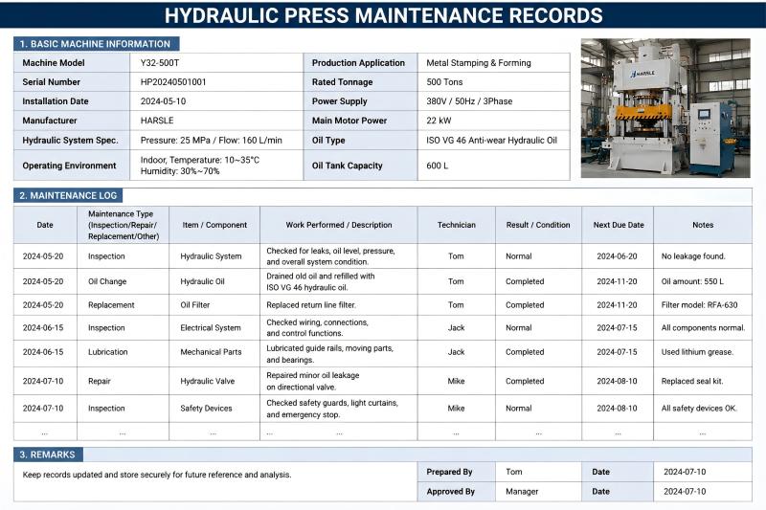Image resolution: width=766 pixels, height=510 pixels.
Task: Click the 'Oil amount: 550 L' note
Action: [x=692, y=281]
